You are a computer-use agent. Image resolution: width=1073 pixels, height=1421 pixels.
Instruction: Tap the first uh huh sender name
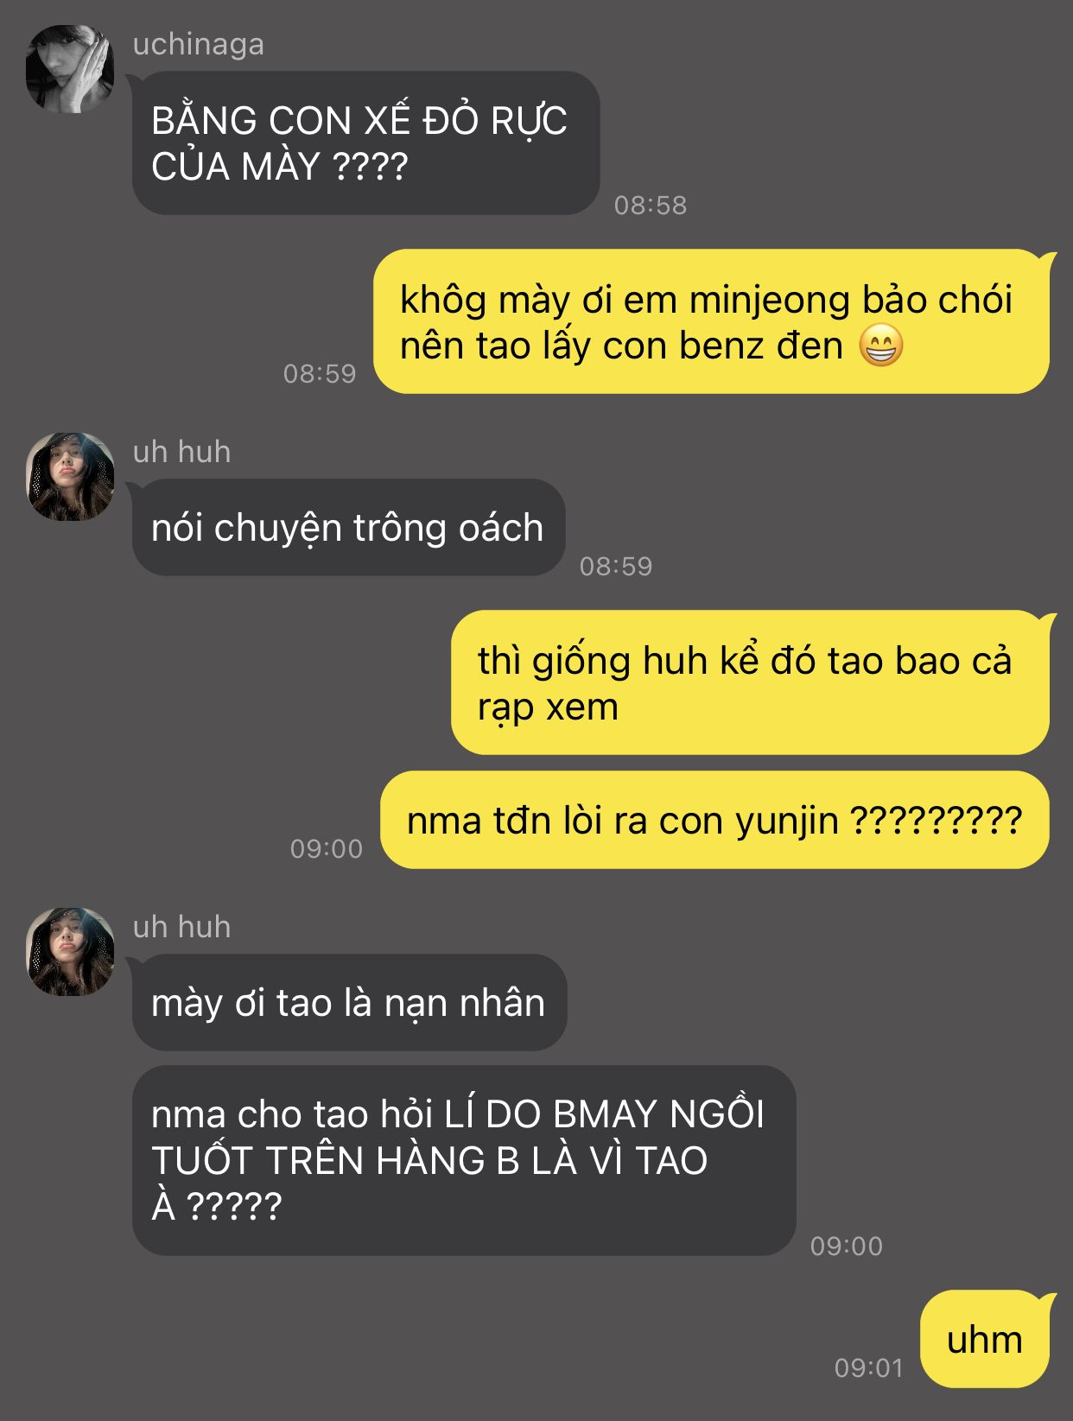(181, 452)
